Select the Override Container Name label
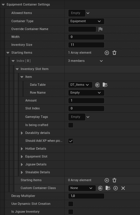The image size is (140, 215). (x=30, y=29)
